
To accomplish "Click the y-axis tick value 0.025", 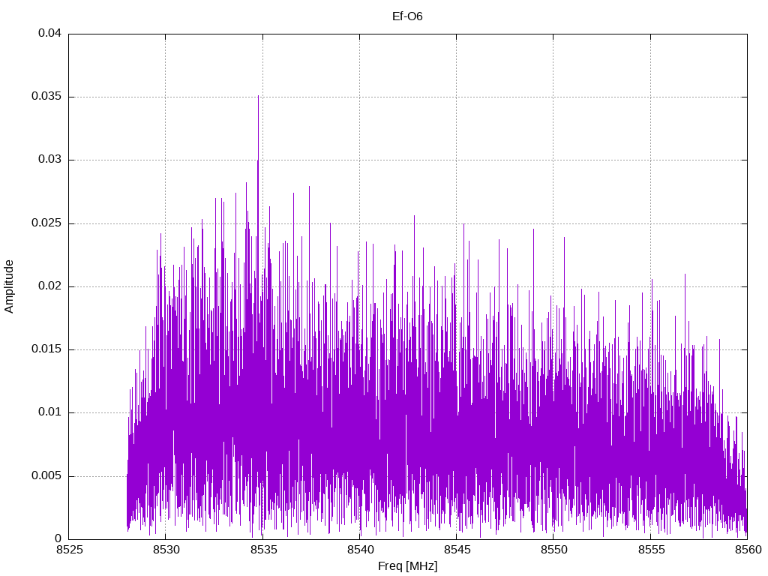I will (x=46, y=223).
